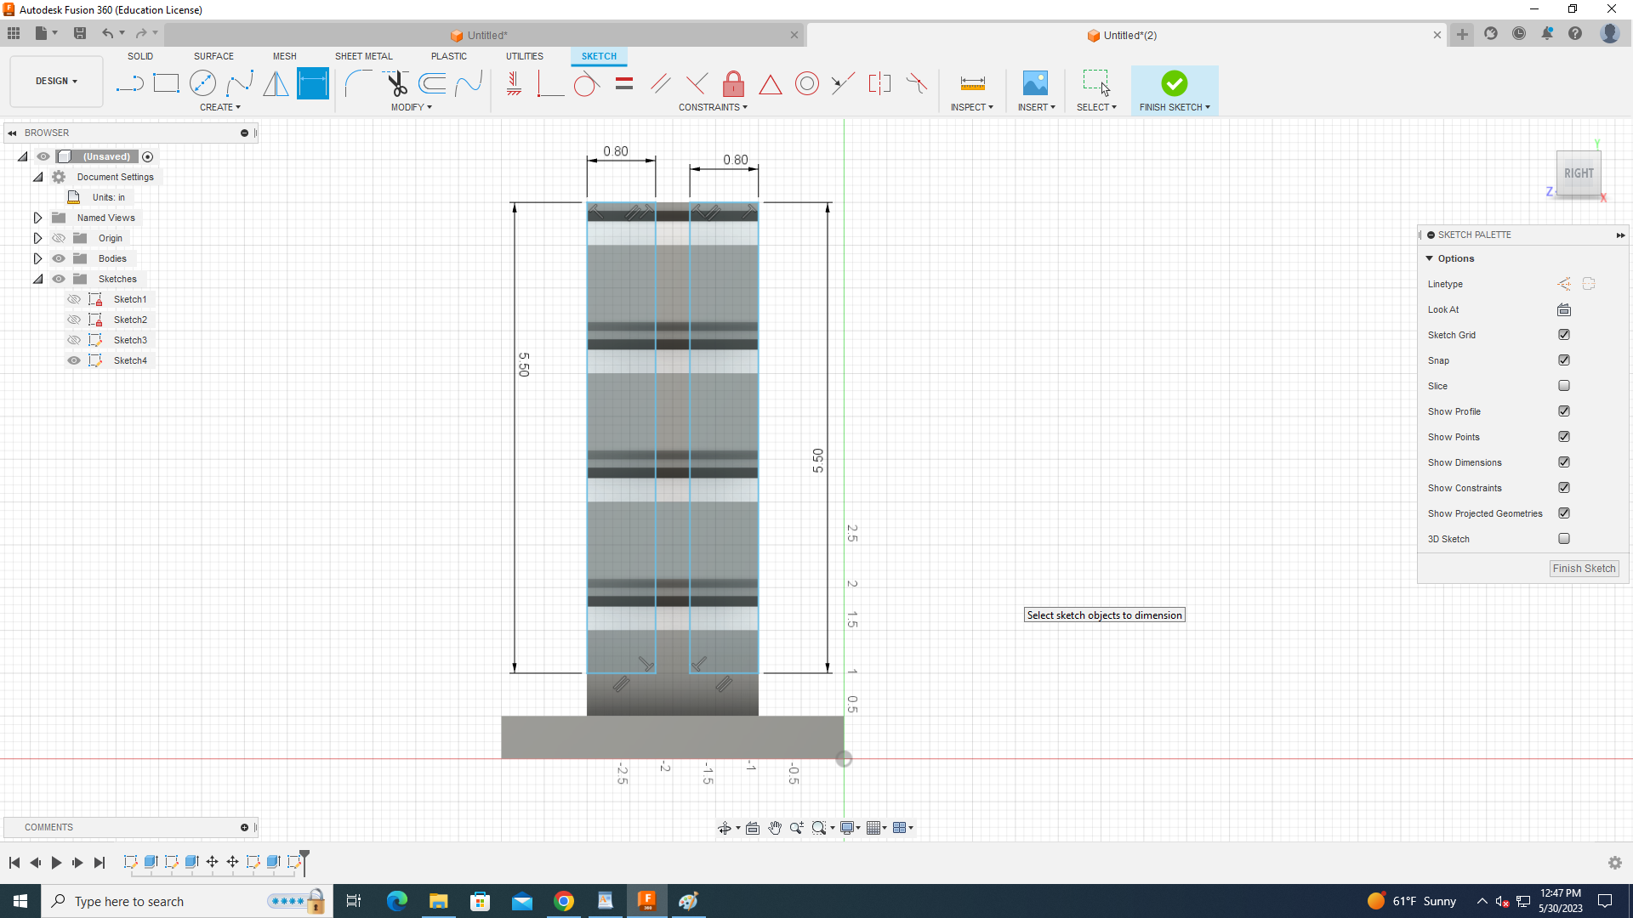Screen dimensions: 1633x918
Task: Select the Concentric constraint icon
Action: [x=806, y=83]
